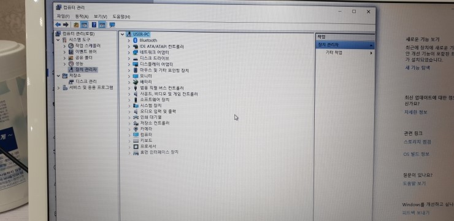Click the 사운드, 비디오 및 게임 컨트롤러 icon
This screenshot has width=454, height=221.
point(135,94)
